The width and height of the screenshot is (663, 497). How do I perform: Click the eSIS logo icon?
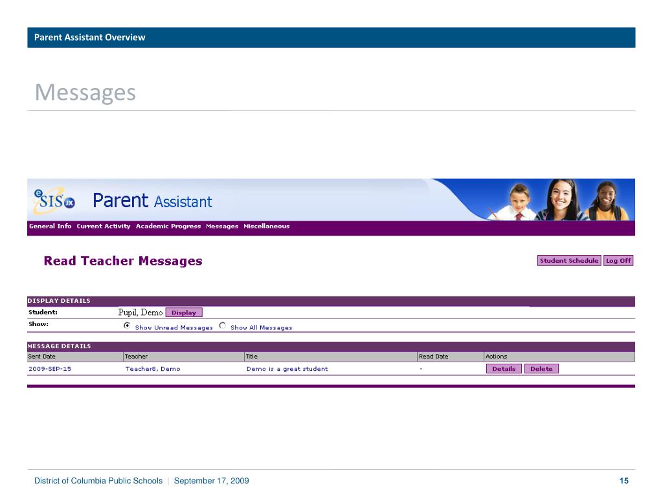[54, 200]
